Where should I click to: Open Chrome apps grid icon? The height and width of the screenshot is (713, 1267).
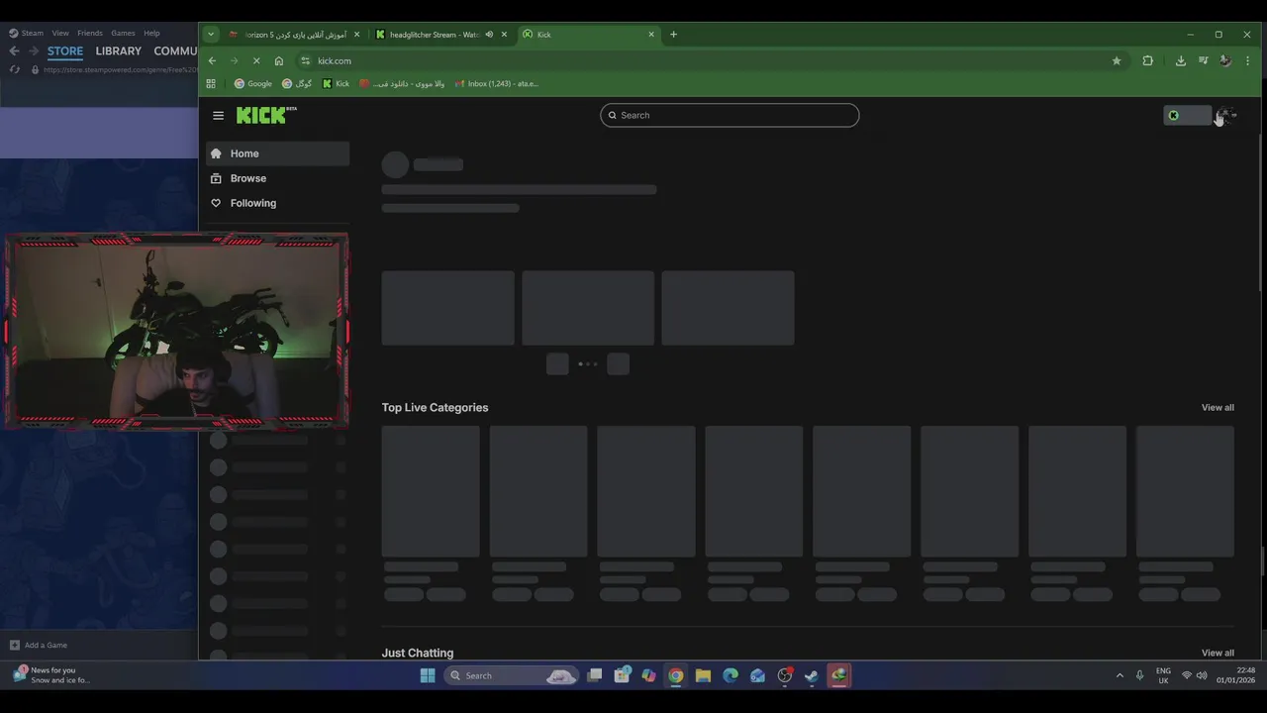(x=211, y=83)
